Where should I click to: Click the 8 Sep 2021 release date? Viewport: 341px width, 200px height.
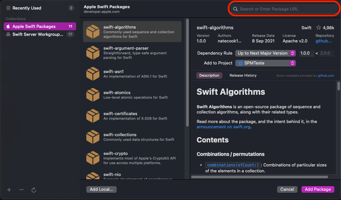263,41
